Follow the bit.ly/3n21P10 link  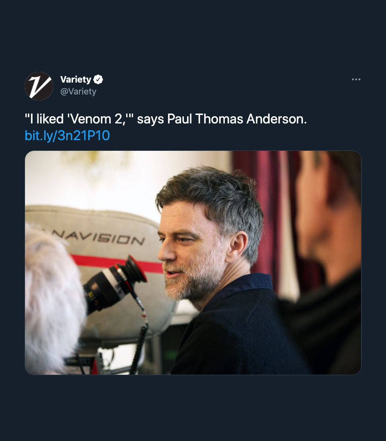click(67, 136)
